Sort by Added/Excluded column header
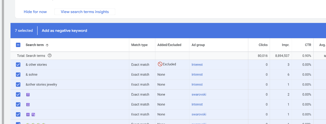Viewport: 326px width, 124px height. (169, 45)
